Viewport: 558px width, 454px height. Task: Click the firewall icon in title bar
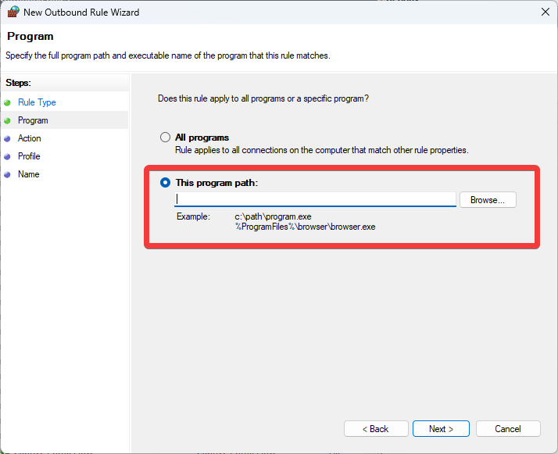point(13,12)
